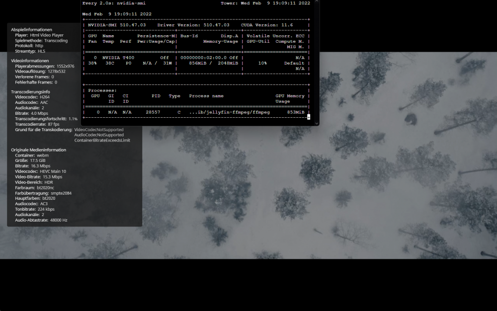Click the "Html Video Player" value
Screen dimensions: 497x311
pos(47,35)
